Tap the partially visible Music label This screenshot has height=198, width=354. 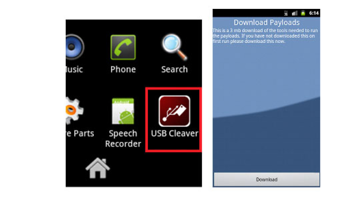(74, 69)
